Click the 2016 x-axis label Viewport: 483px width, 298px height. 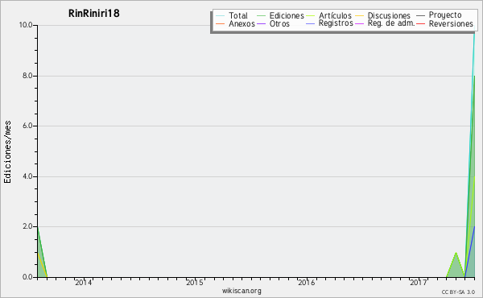[x=307, y=283]
